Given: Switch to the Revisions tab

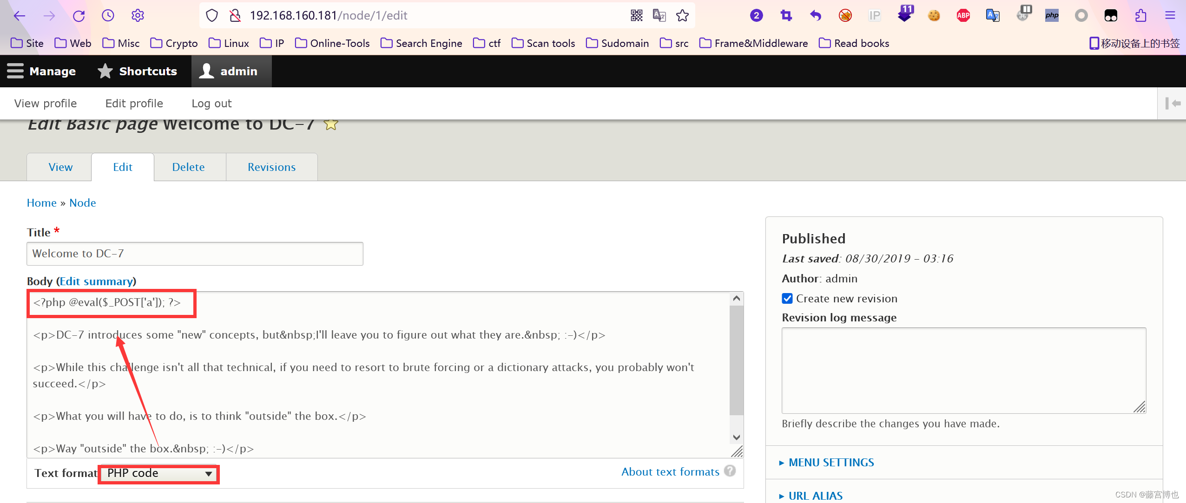Looking at the screenshot, I should 272,167.
